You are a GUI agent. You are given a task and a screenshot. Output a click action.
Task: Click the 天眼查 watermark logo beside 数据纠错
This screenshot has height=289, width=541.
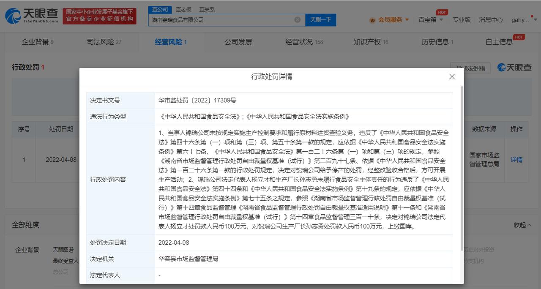[514, 68]
